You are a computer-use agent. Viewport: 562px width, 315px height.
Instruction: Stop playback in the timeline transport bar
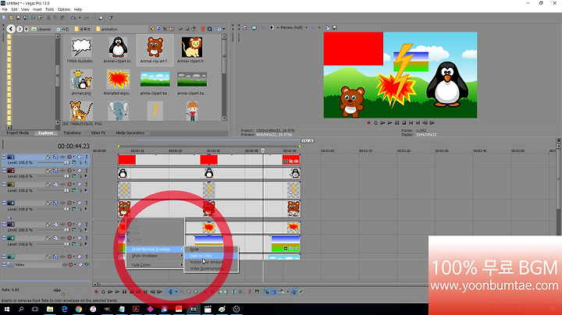click(x=132, y=292)
